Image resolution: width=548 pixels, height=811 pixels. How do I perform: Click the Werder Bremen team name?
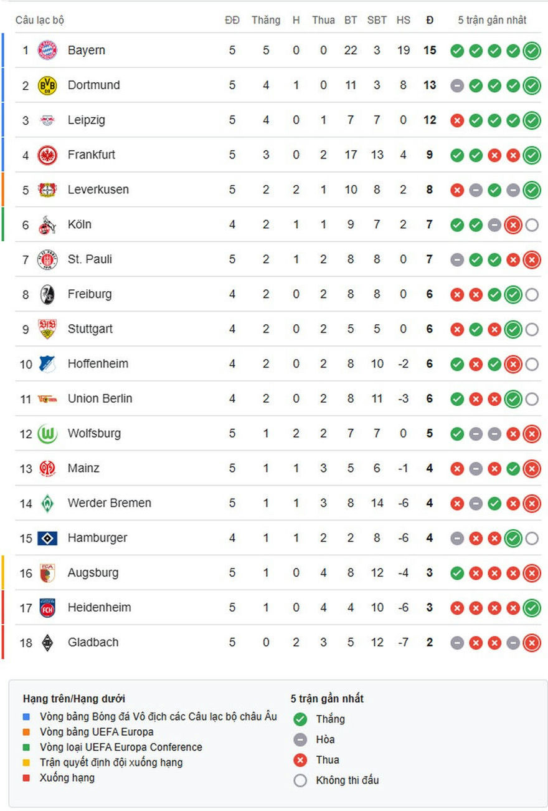(109, 503)
